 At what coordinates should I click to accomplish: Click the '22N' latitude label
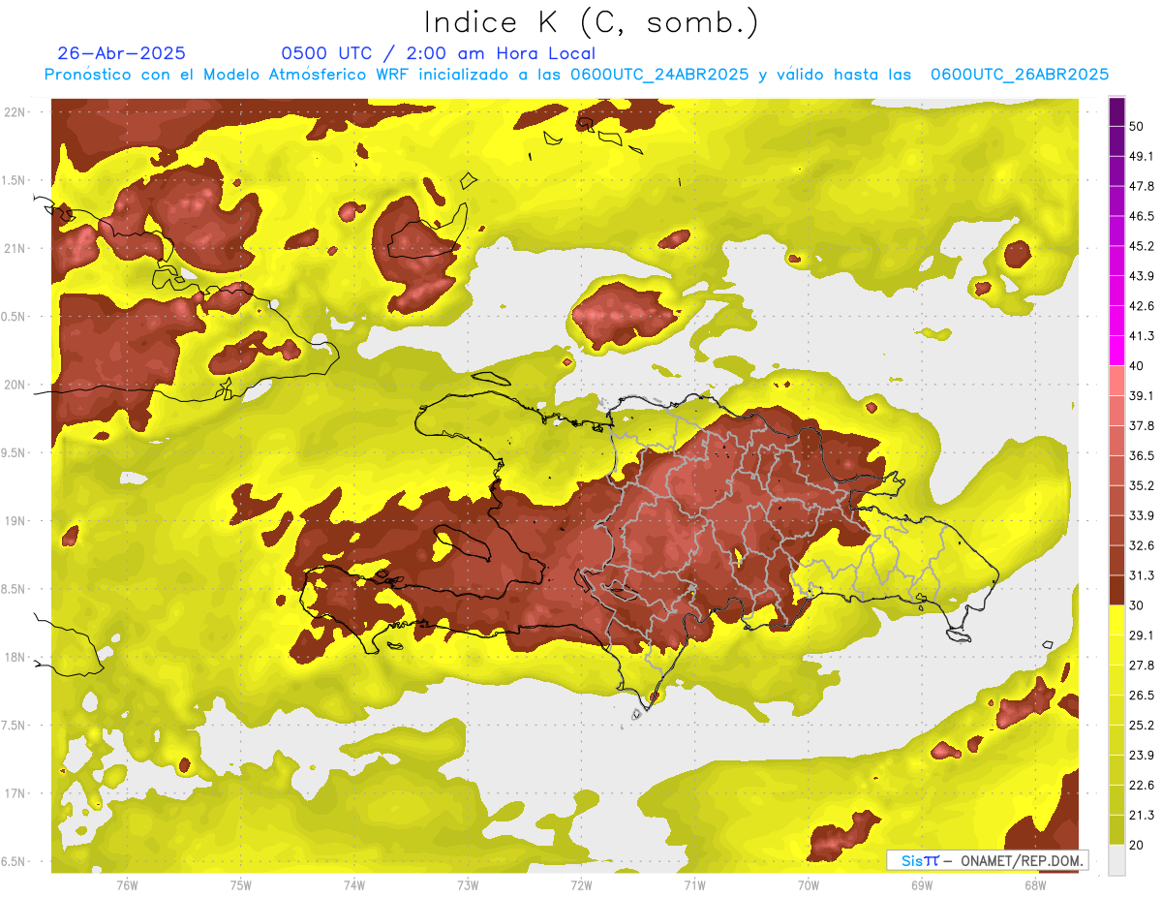[x=15, y=112]
